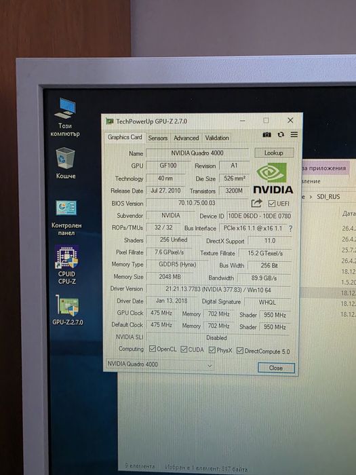356x475 pixels.
Task: Launch the GPU-Z.2.7.0 desktop icon
Action: (68, 310)
